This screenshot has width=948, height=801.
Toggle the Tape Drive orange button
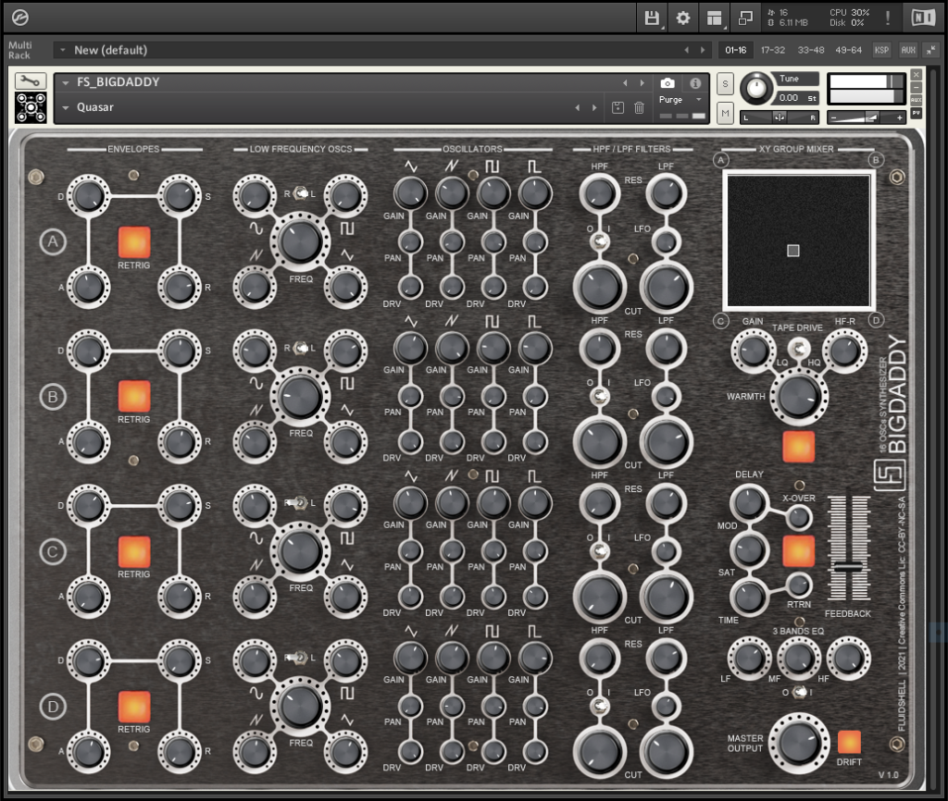click(799, 447)
